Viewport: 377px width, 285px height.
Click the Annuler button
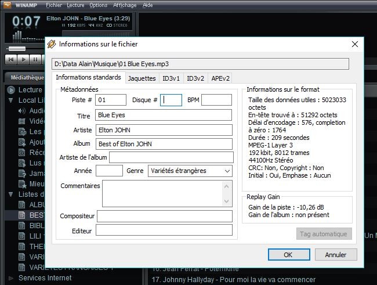pos(336,255)
